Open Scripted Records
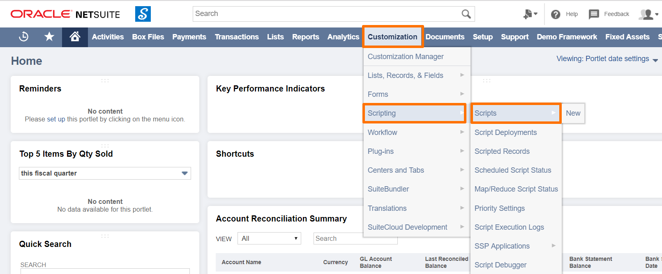 click(516, 151)
